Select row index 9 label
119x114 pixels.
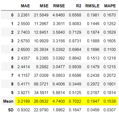[12, 93]
